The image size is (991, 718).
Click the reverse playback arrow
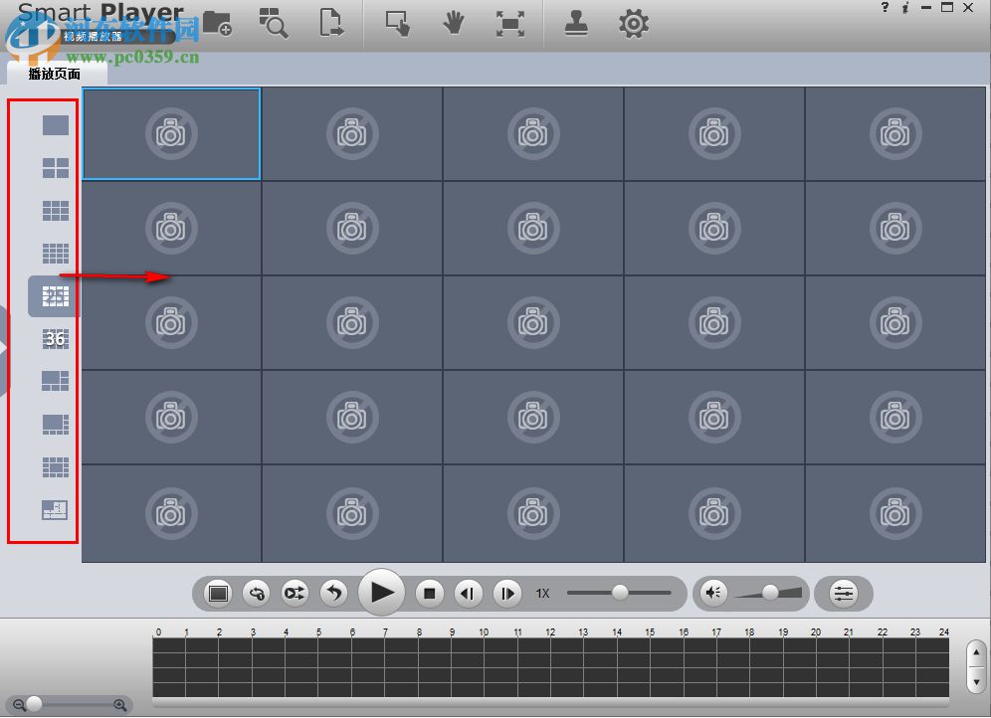coord(333,594)
